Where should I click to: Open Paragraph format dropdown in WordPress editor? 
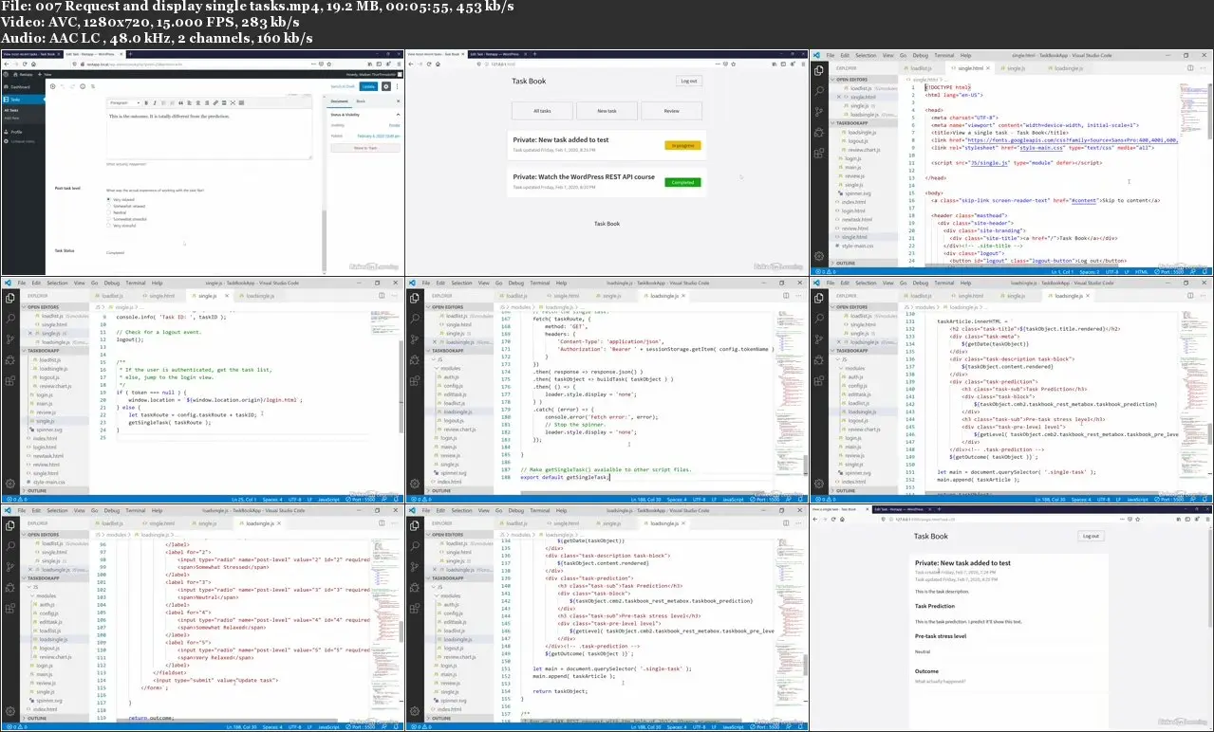pos(124,102)
